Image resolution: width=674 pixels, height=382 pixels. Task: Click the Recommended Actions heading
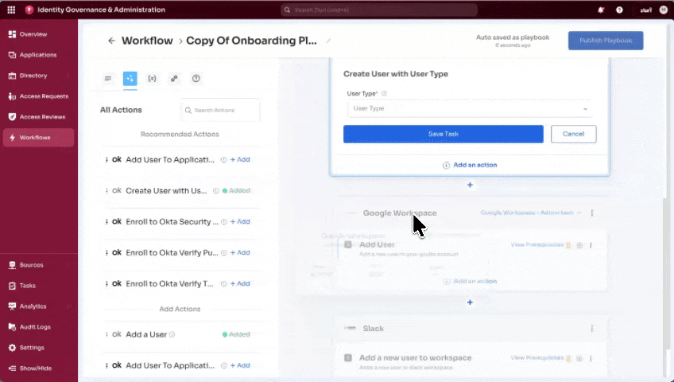tap(180, 134)
